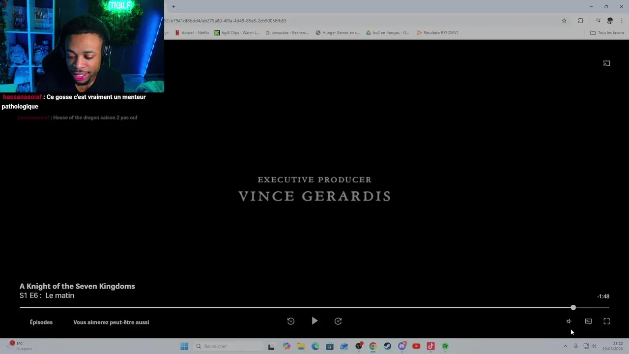Expand the hidden system tray icons chevron
Screen dimensions: 629x354
click(565, 346)
